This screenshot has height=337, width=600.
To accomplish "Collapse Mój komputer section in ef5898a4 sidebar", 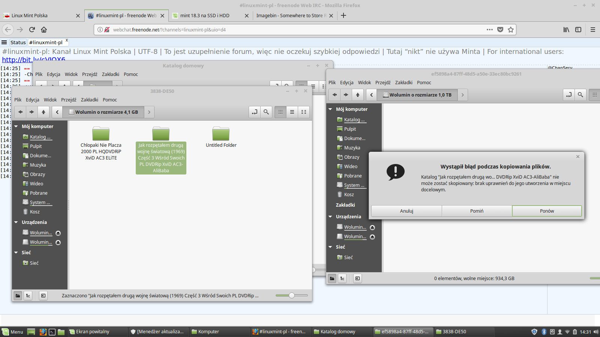I will coord(330,109).
